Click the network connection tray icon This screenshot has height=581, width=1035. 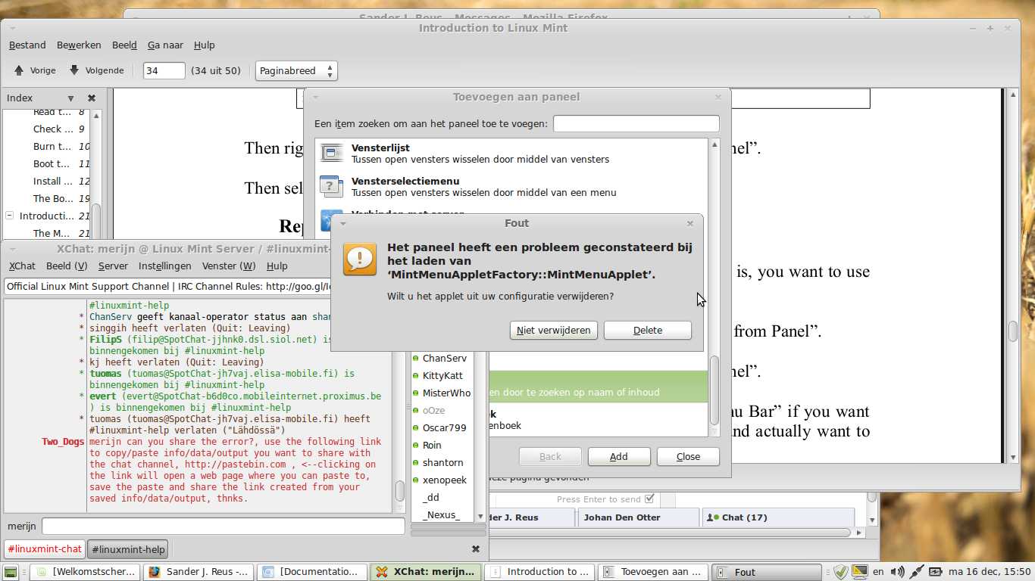coord(916,572)
